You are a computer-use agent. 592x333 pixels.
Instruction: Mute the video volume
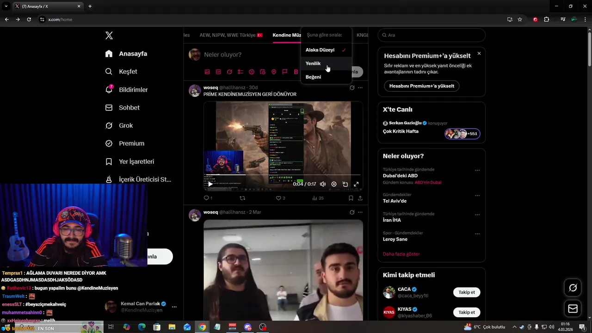(323, 184)
